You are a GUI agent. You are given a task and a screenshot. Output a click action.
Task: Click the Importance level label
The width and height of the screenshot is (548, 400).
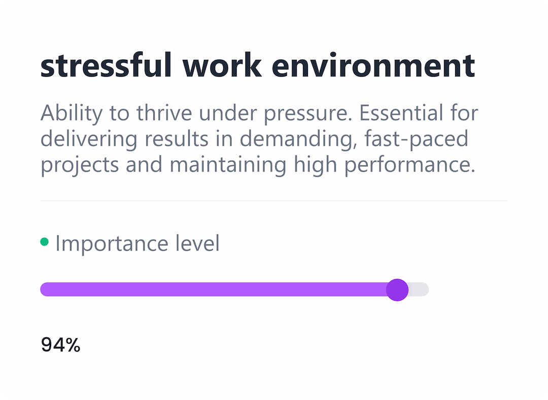[x=137, y=243]
